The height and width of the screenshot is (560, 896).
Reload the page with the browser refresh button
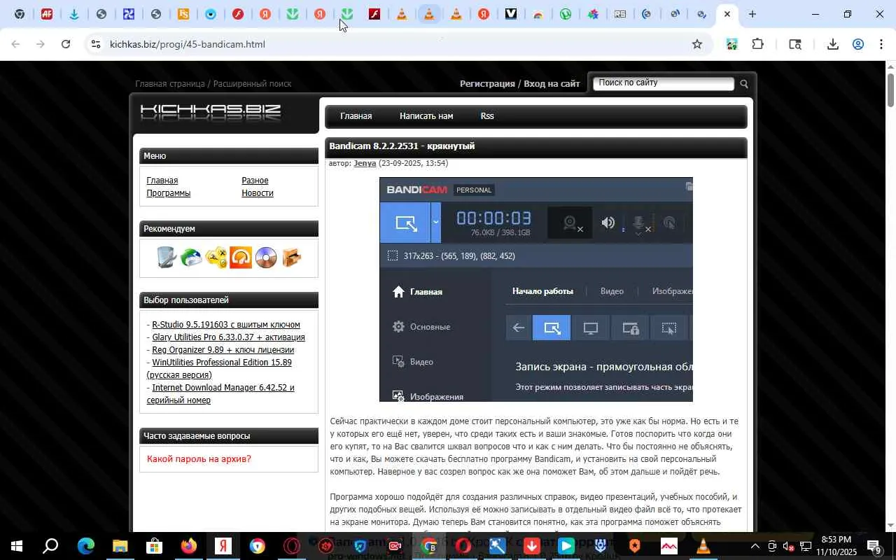(66, 44)
